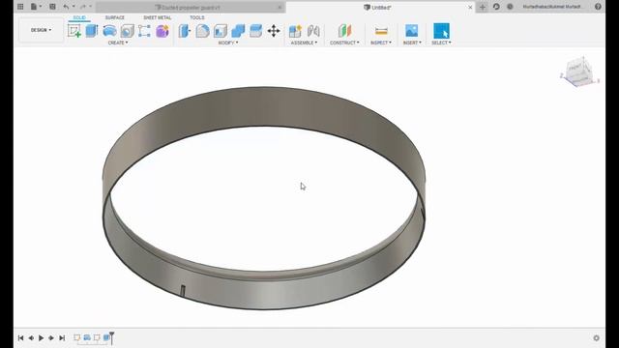
Task: Click the timeline rollback marker
Action: click(x=112, y=337)
